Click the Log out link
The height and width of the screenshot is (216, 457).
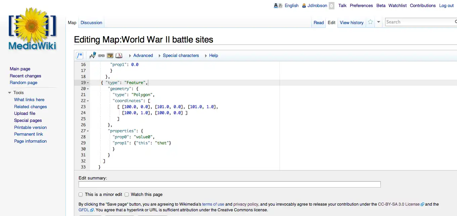tap(446, 6)
